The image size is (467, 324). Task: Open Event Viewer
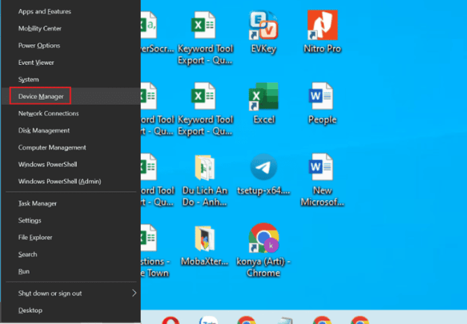click(36, 62)
